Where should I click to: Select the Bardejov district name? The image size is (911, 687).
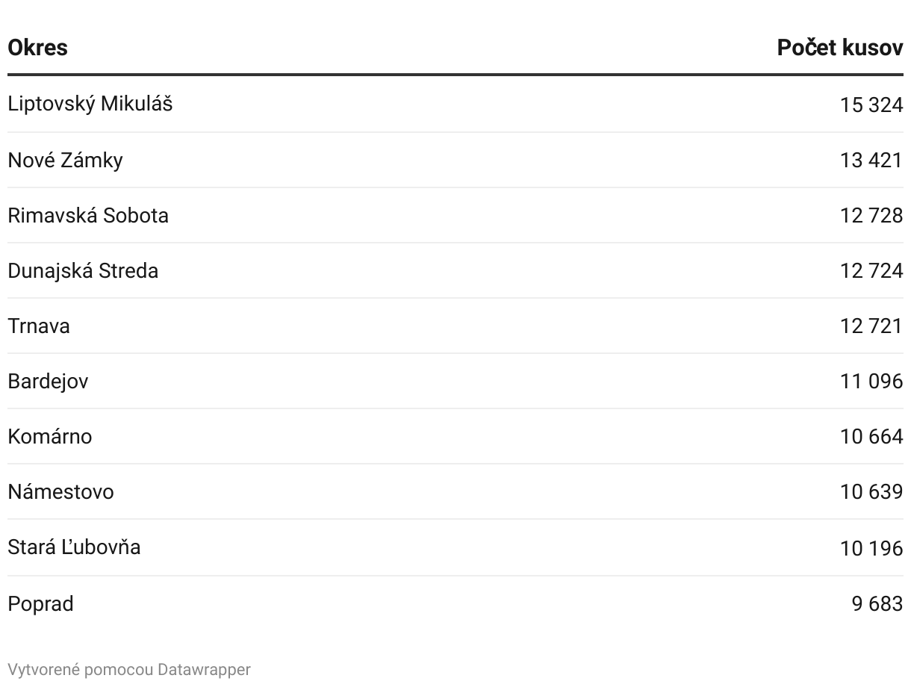coord(48,382)
